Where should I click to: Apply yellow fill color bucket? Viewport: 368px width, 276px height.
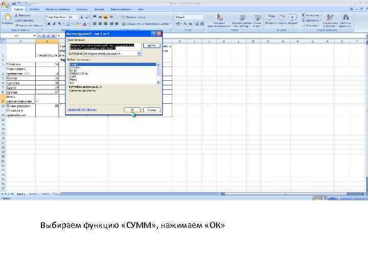(76, 24)
